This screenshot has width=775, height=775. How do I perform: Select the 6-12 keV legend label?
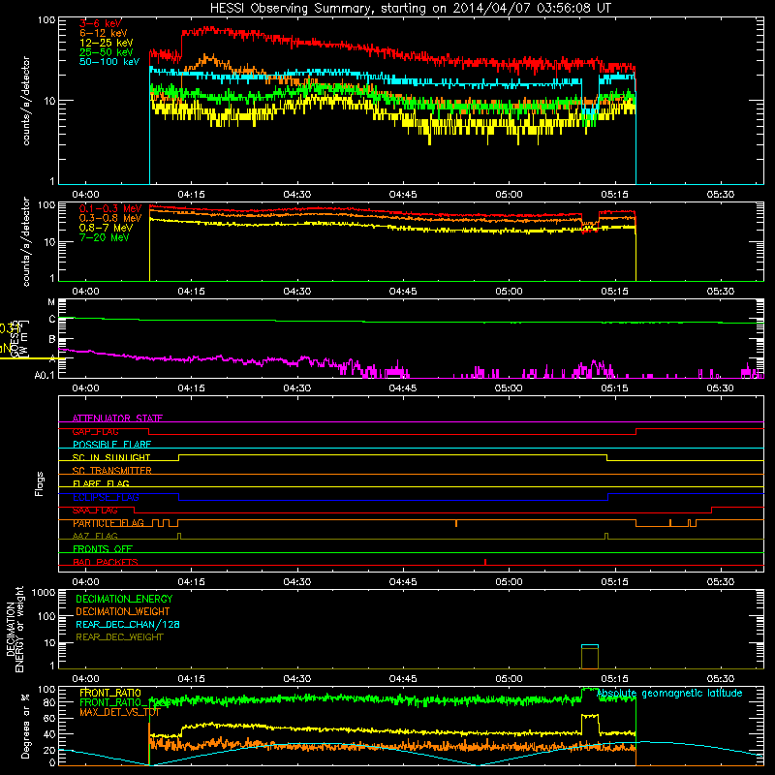pyautogui.click(x=104, y=33)
